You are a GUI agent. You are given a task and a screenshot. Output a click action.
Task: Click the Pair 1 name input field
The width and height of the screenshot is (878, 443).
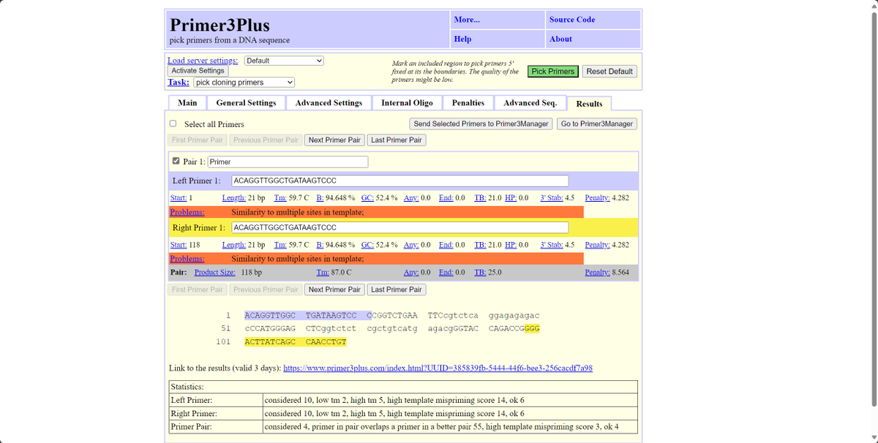click(x=288, y=162)
